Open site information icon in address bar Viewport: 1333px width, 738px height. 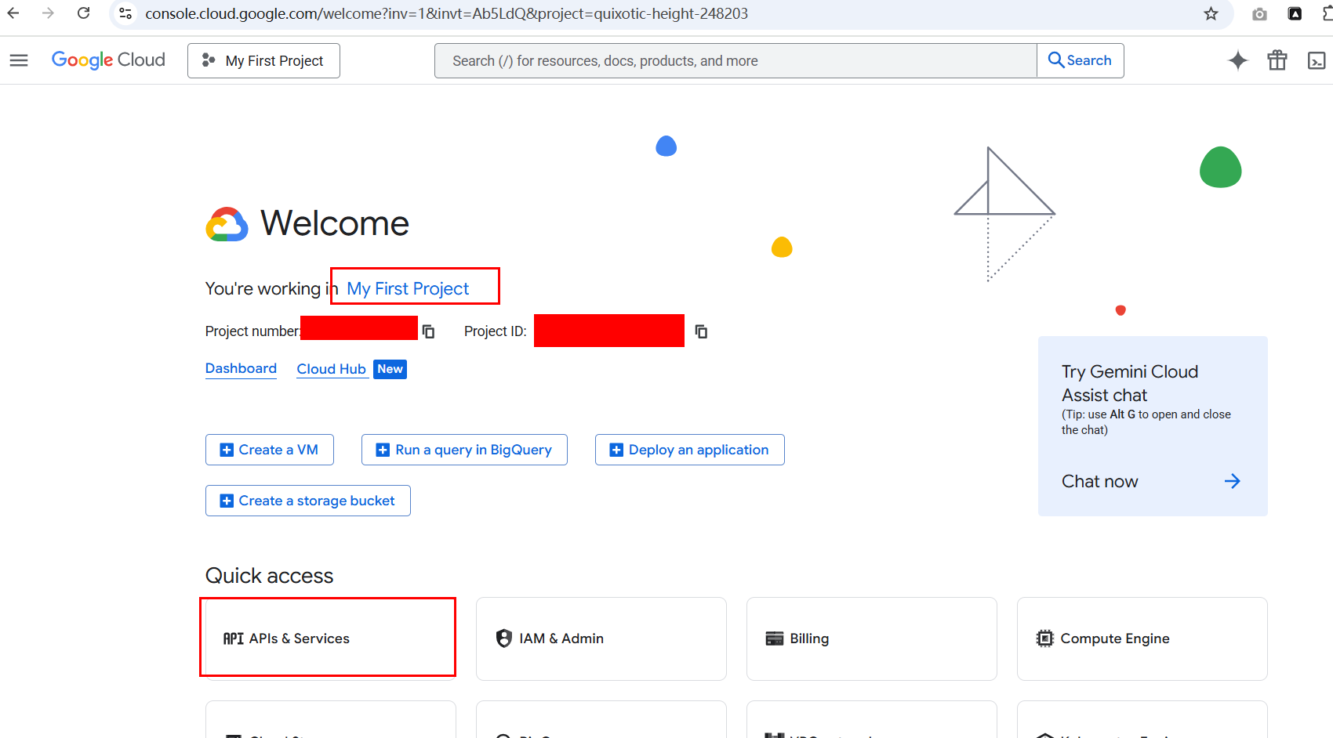[125, 13]
